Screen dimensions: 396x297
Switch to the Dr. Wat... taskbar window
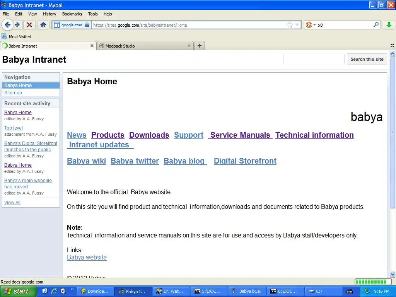tap(171, 291)
